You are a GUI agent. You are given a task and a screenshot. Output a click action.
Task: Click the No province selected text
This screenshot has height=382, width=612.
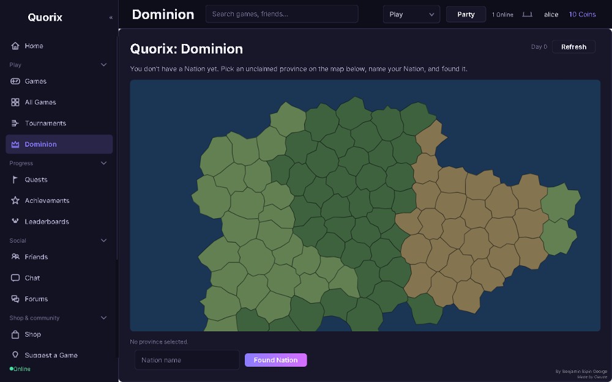click(159, 342)
